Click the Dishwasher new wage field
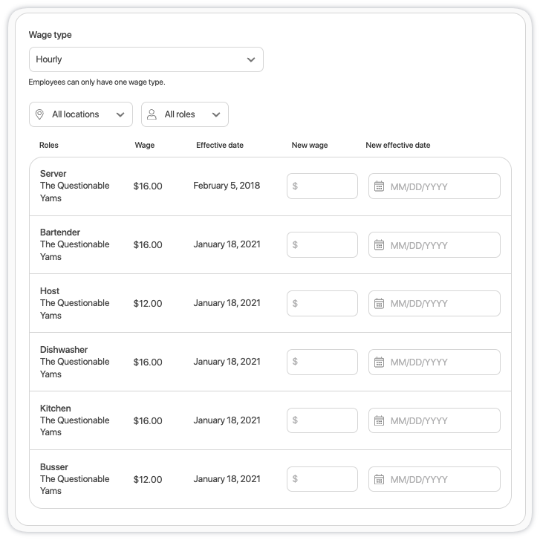The image size is (540, 540). coord(322,362)
